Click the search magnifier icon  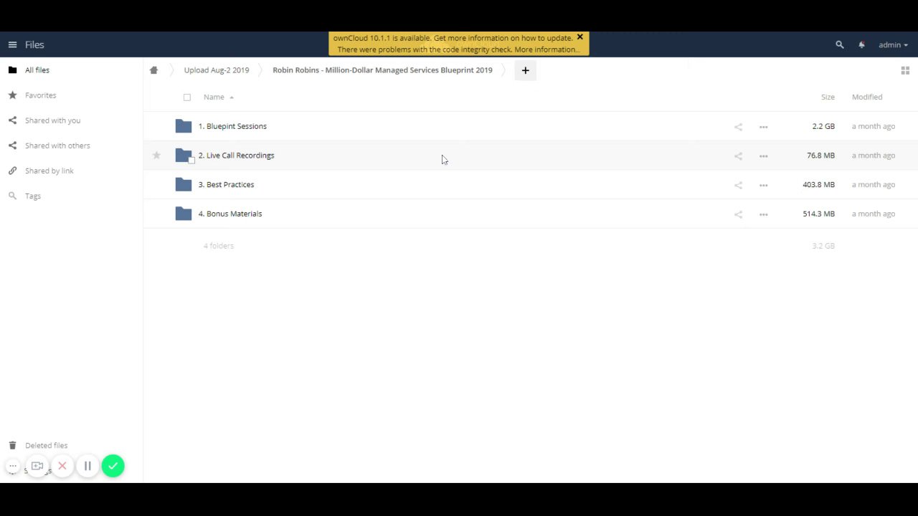tap(840, 44)
